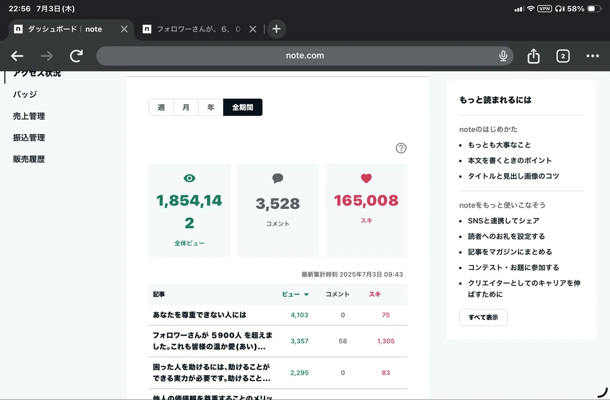The image size is (610, 400).
Task: Open タイトルと見出し画像のコツ link
Action: tap(513, 176)
